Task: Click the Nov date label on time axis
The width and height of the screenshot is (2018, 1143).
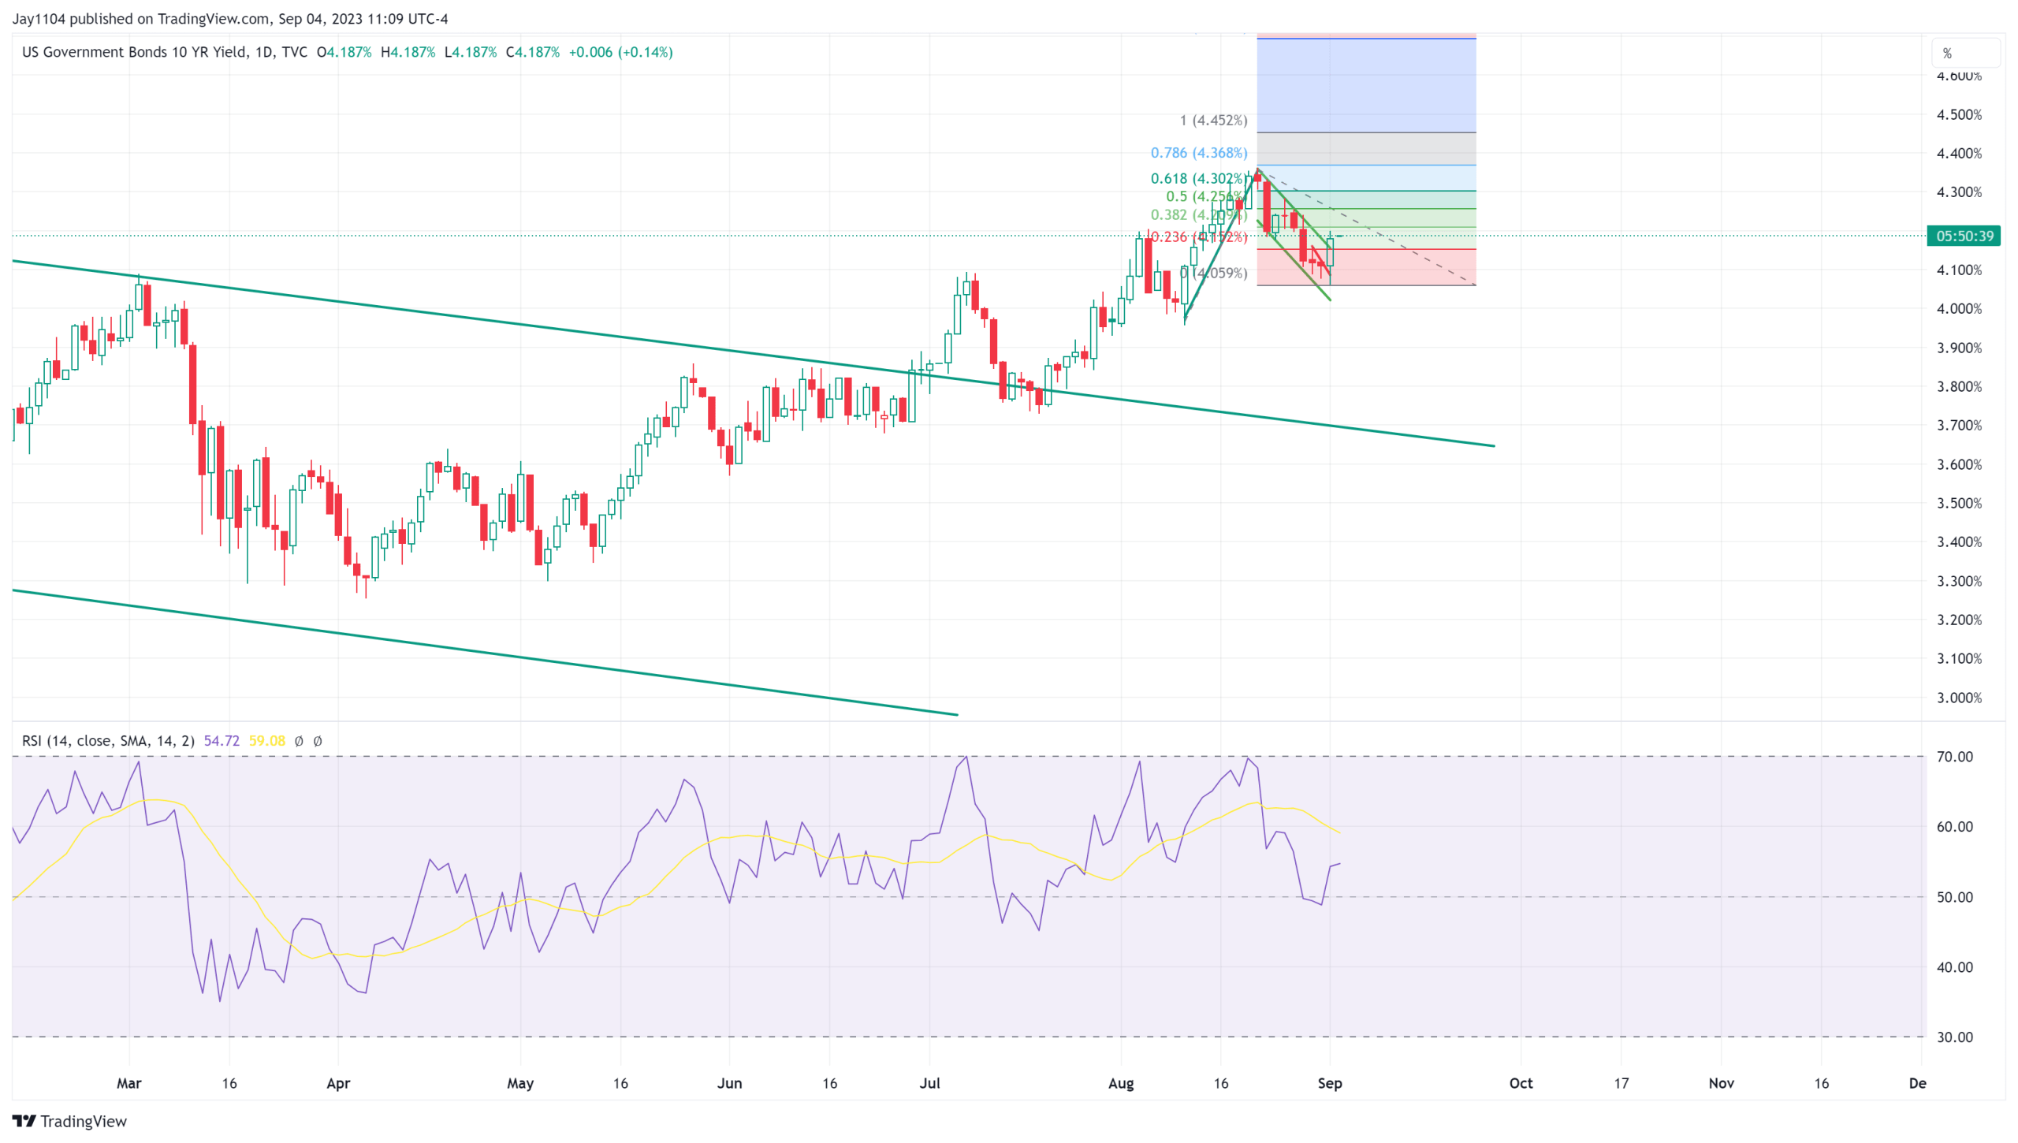Action: tap(1721, 1083)
